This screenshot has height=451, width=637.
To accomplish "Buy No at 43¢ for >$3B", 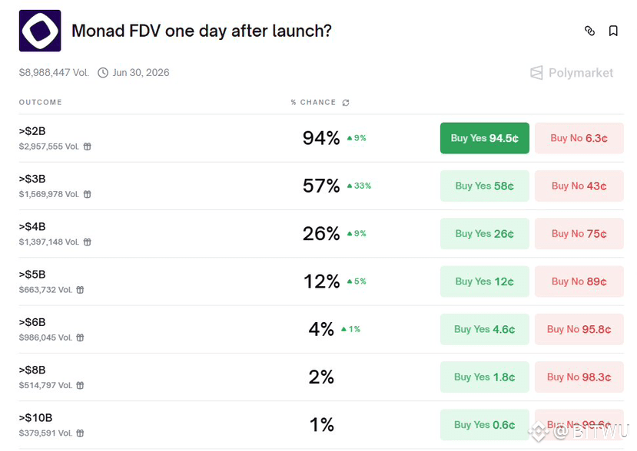I will pyautogui.click(x=579, y=186).
